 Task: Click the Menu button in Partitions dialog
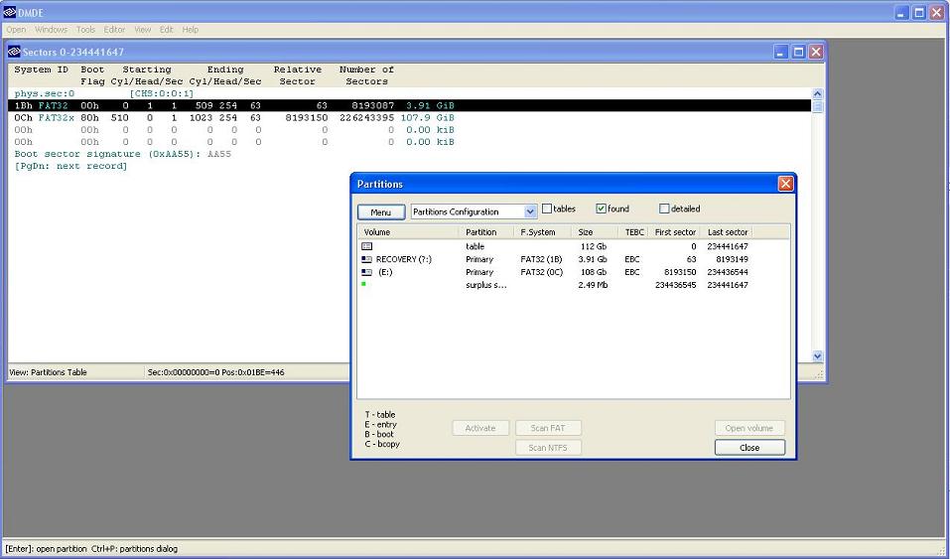(381, 212)
